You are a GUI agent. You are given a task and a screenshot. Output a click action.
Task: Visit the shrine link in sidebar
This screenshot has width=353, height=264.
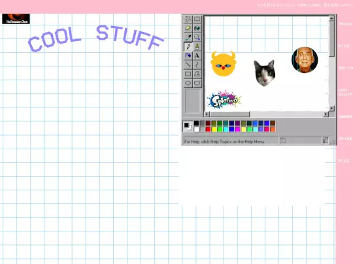pyautogui.click(x=345, y=68)
